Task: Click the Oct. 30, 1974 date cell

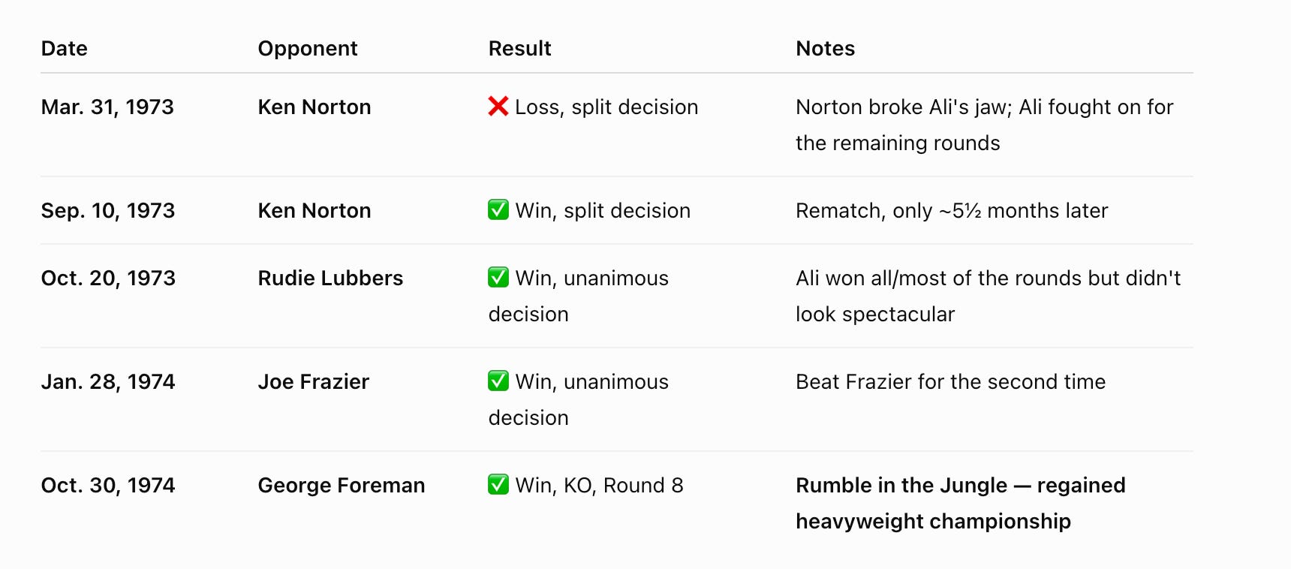Action: coord(108,486)
